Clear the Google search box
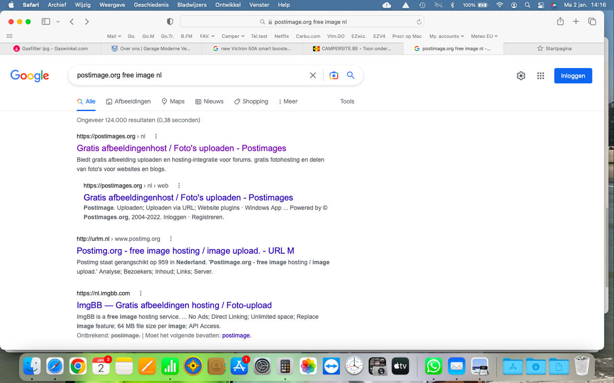The height and width of the screenshot is (383, 614). pos(313,75)
